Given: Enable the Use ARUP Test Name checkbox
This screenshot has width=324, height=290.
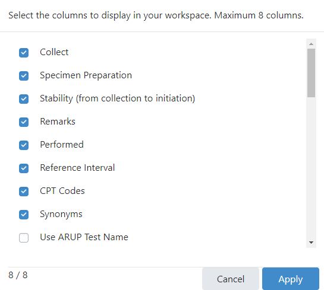Looking at the screenshot, I should click(24, 238).
